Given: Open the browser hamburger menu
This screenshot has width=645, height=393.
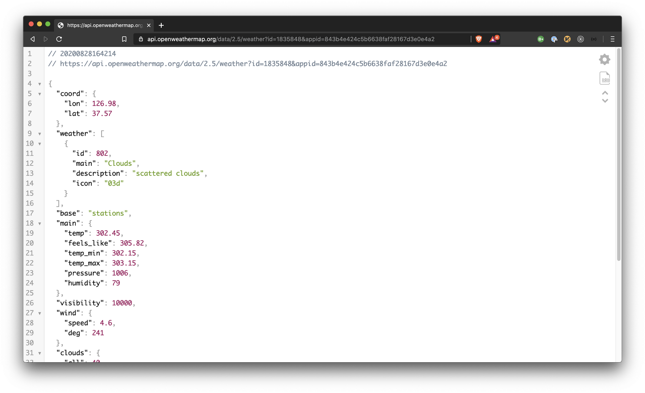Looking at the screenshot, I should tap(612, 39).
